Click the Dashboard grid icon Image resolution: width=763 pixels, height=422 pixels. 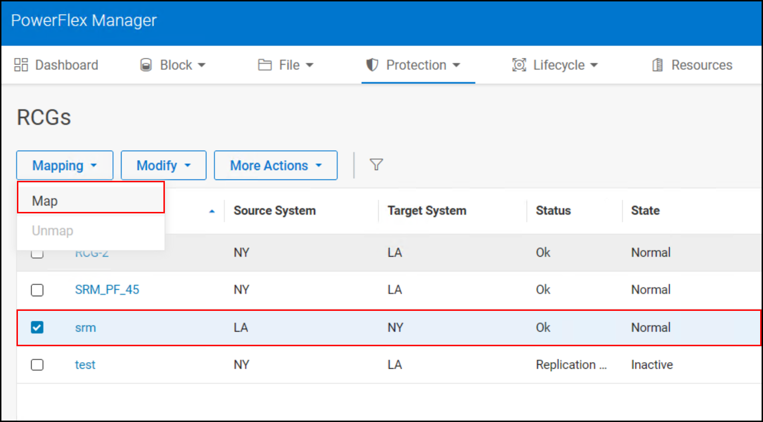click(x=21, y=65)
